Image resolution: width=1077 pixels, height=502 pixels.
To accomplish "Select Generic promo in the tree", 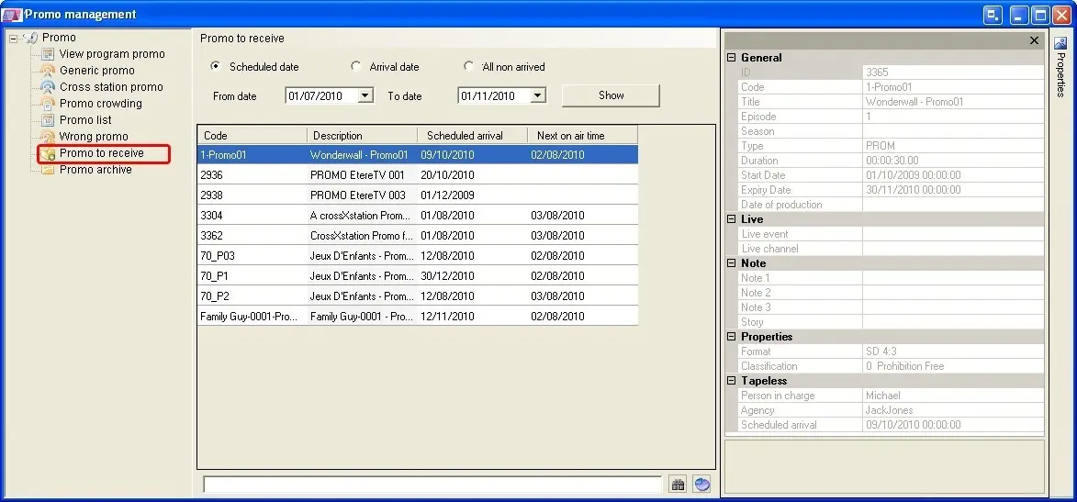I will [x=96, y=71].
